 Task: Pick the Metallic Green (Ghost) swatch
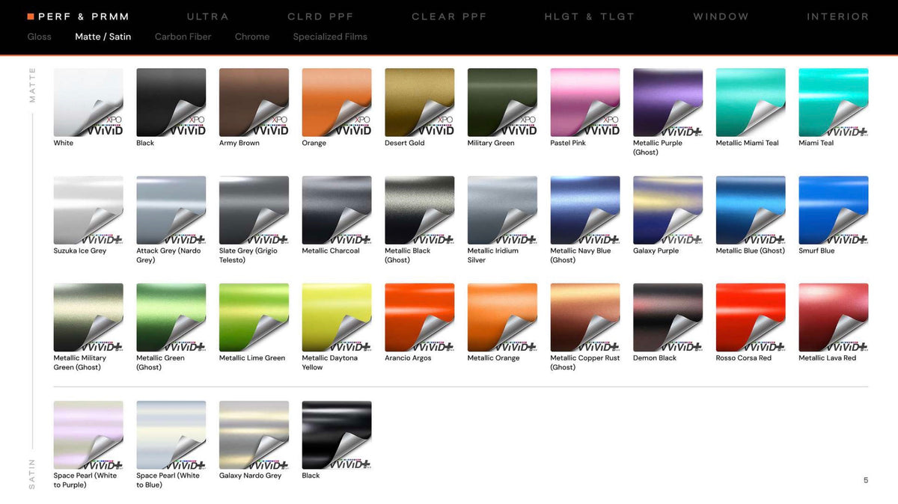coord(171,317)
